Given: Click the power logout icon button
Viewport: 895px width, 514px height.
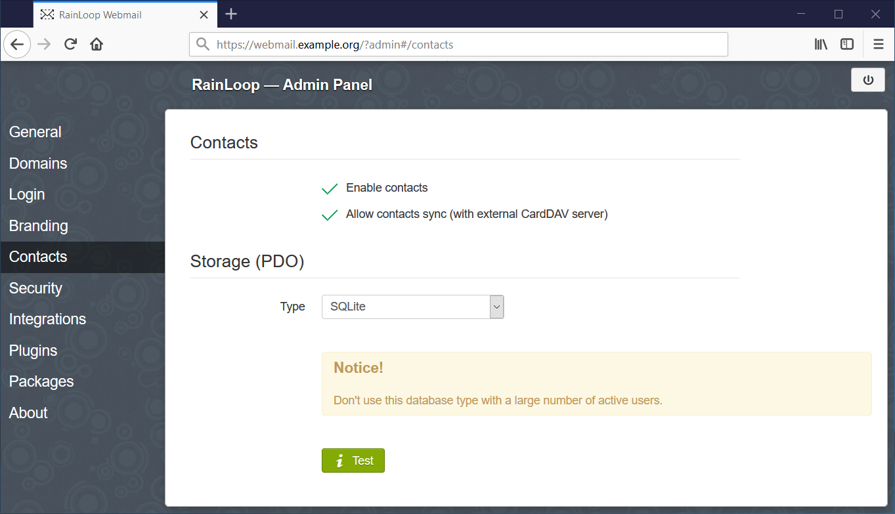Looking at the screenshot, I should click(868, 80).
